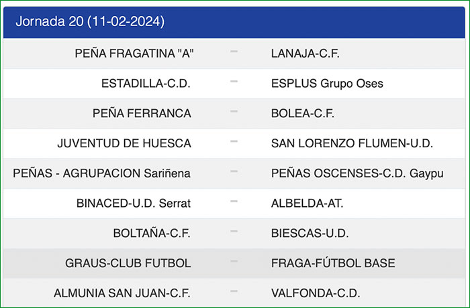Open ESPLUS Grupo Oses team
Viewport: 470px width, 308px height.
tap(327, 84)
